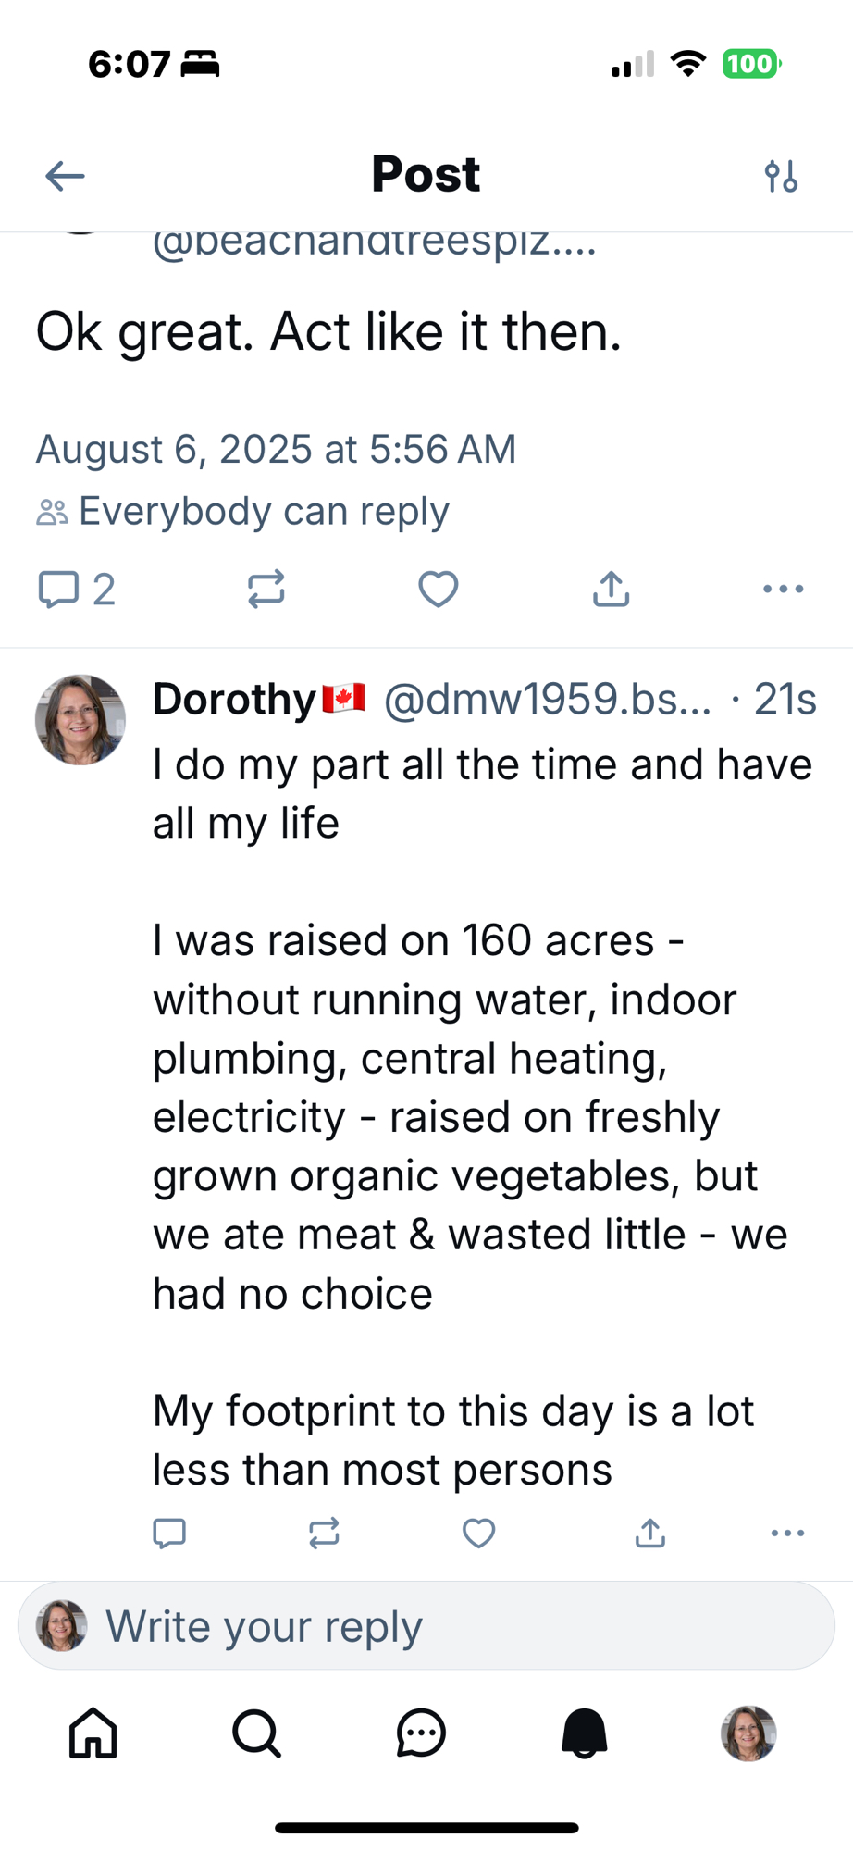
Task: Open profile tab avatar in bottom bar
Action: pyautogui.click(x=748, y=1733)
